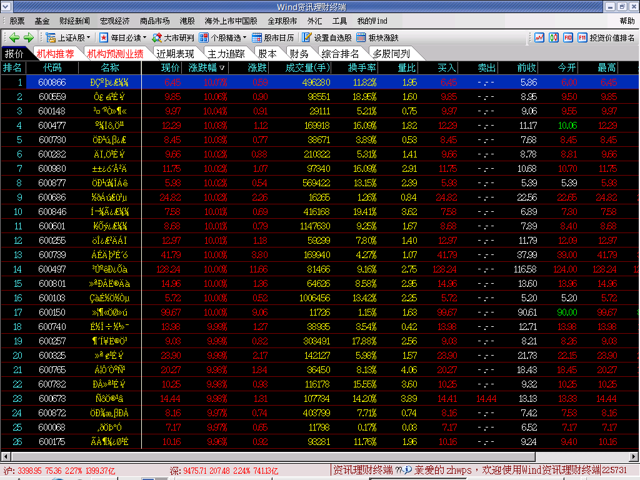Click the candlestick chart toolbar icon
This screenshot has width=640, height=480.
click(554, 38)
